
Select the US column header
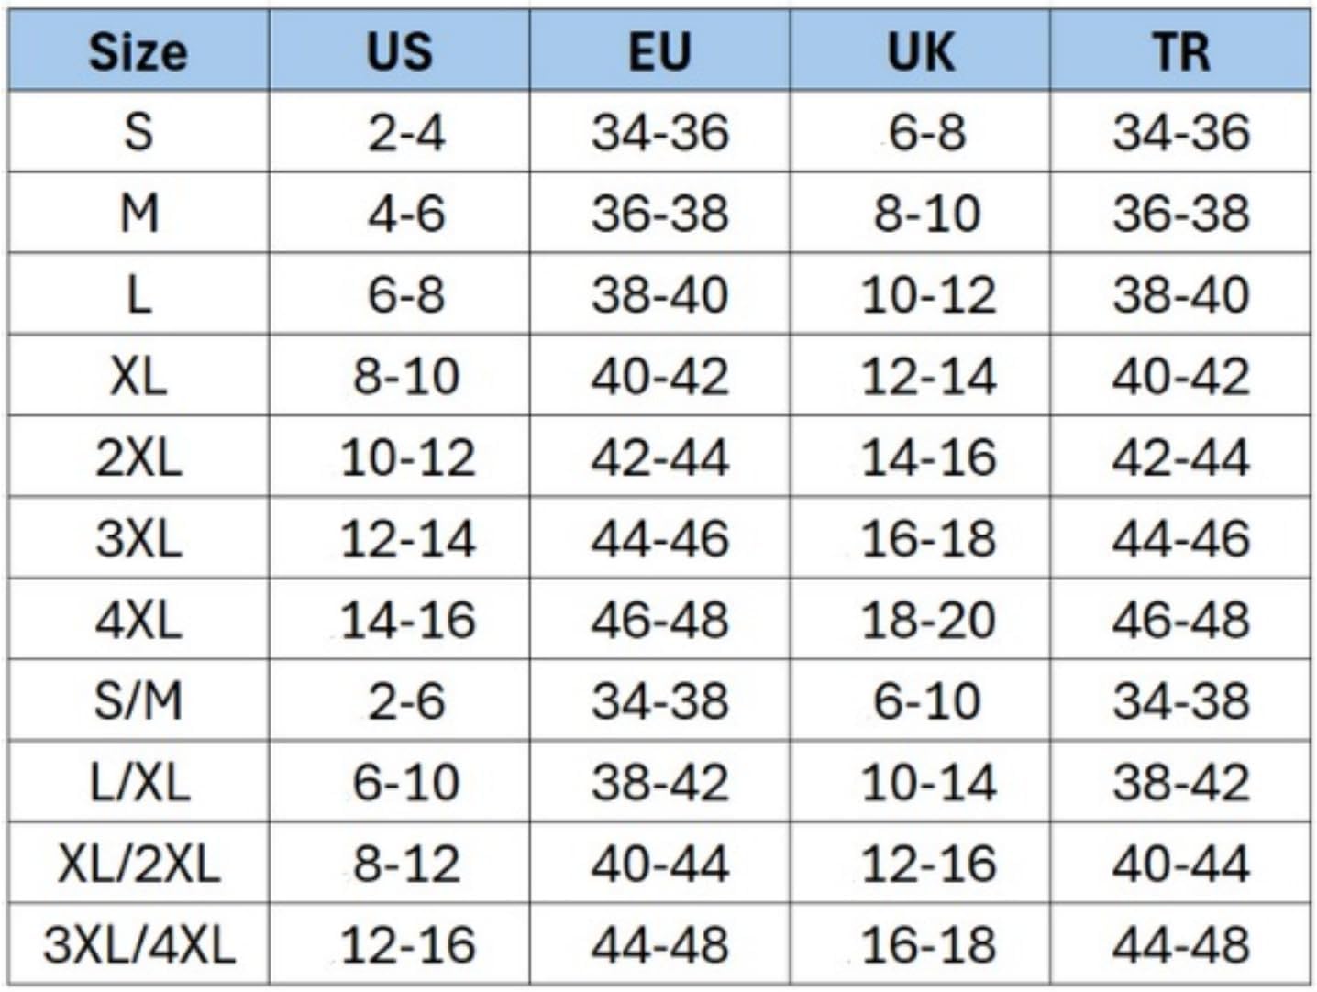tap(399, 51)
